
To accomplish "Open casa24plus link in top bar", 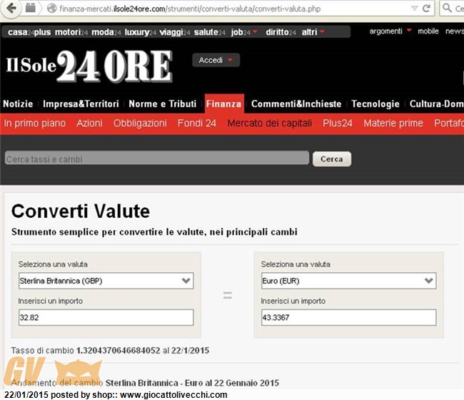I will click(29, 32).
